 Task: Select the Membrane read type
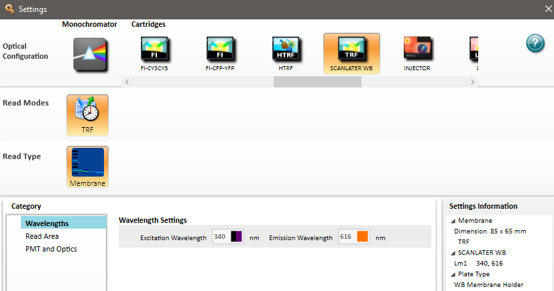pos(88,167)
